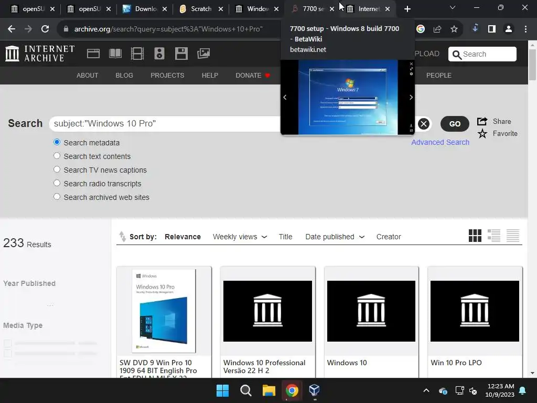Image resolution: width=537 pixels, height=403 pixels.
Task: Open SW DVD 9 Win Pro 10 thumbnail
Action: click(164, 311)
